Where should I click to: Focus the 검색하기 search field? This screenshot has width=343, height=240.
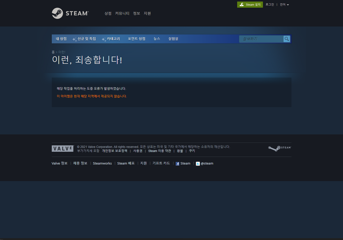pyautogui.click(x=261, y=39)
